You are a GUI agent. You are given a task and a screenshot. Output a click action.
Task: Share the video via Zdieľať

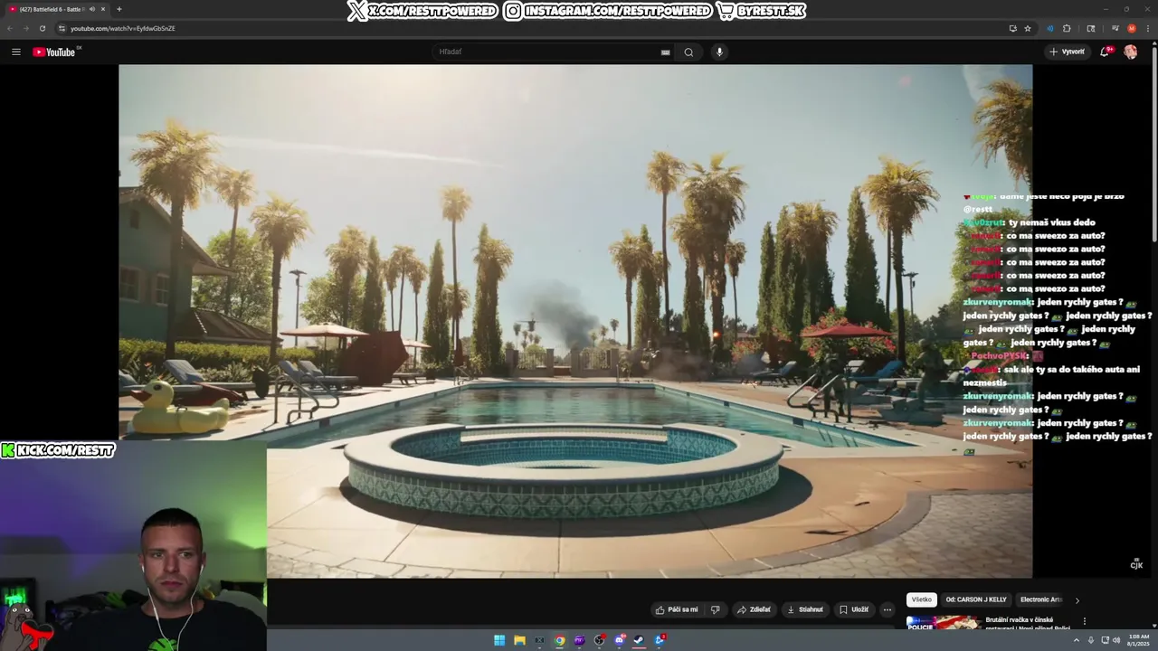(754, 609)
